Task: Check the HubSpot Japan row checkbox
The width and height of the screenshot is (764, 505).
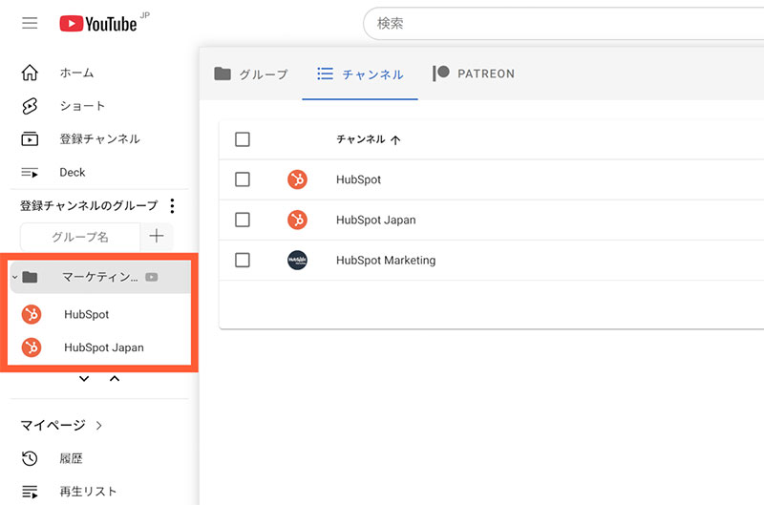Action: click(x=243, y=220)
